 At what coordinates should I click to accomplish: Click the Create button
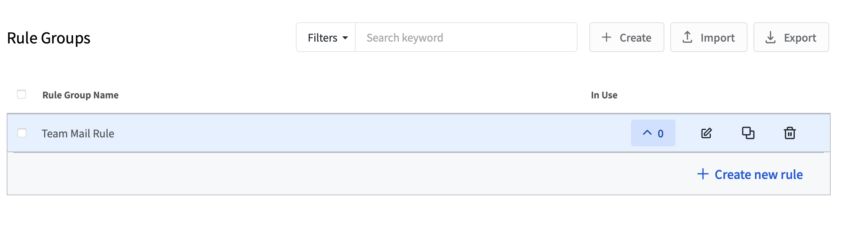627,37
